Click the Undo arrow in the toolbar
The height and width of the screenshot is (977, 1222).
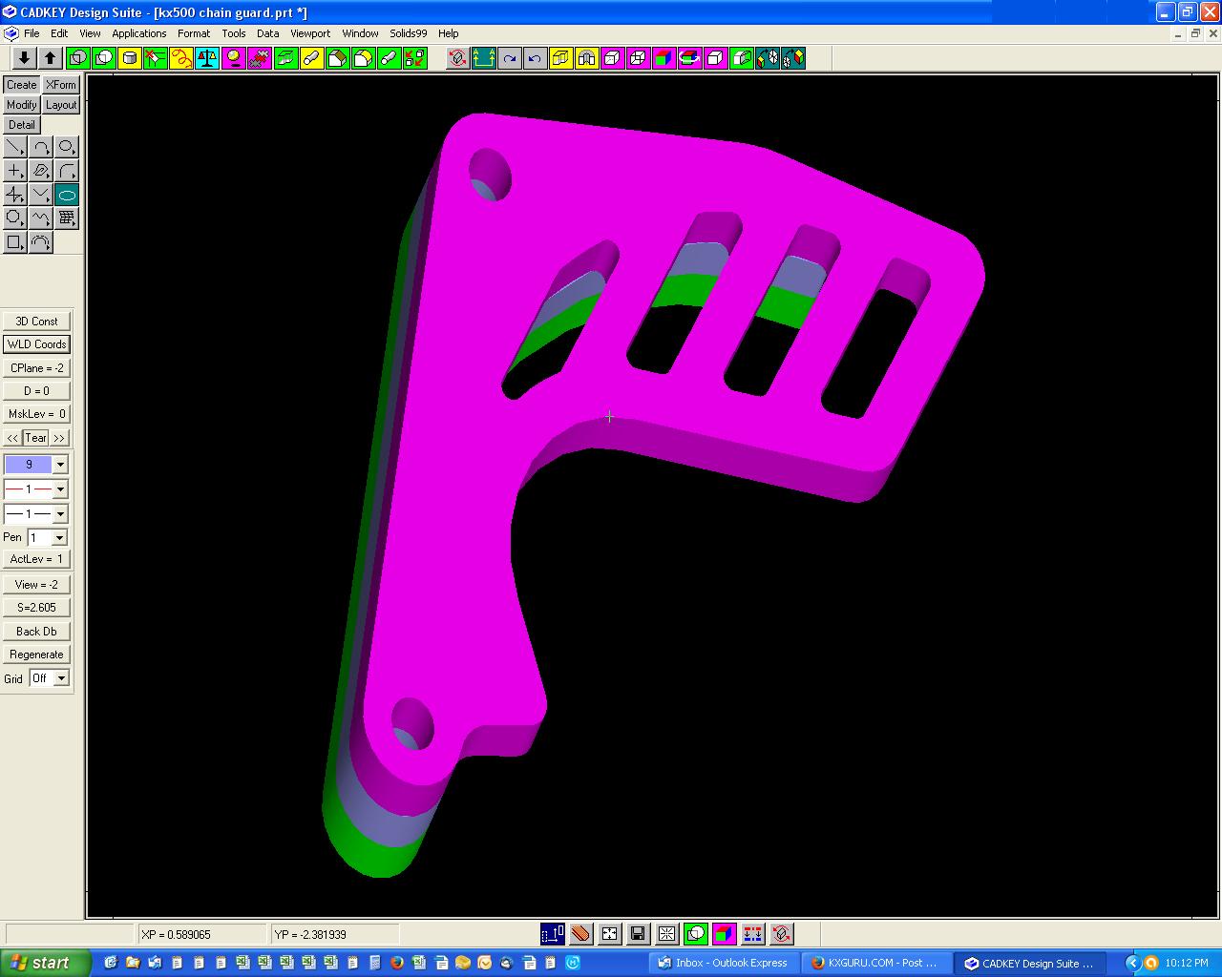[532, 57]
